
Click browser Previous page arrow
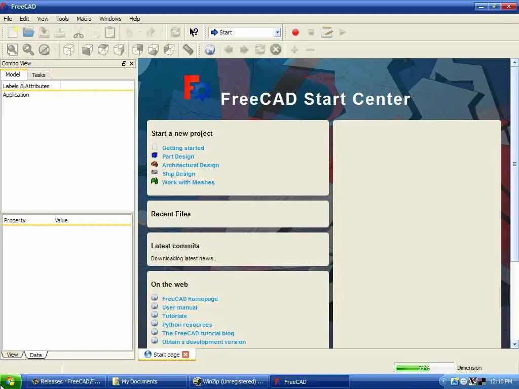229,50
